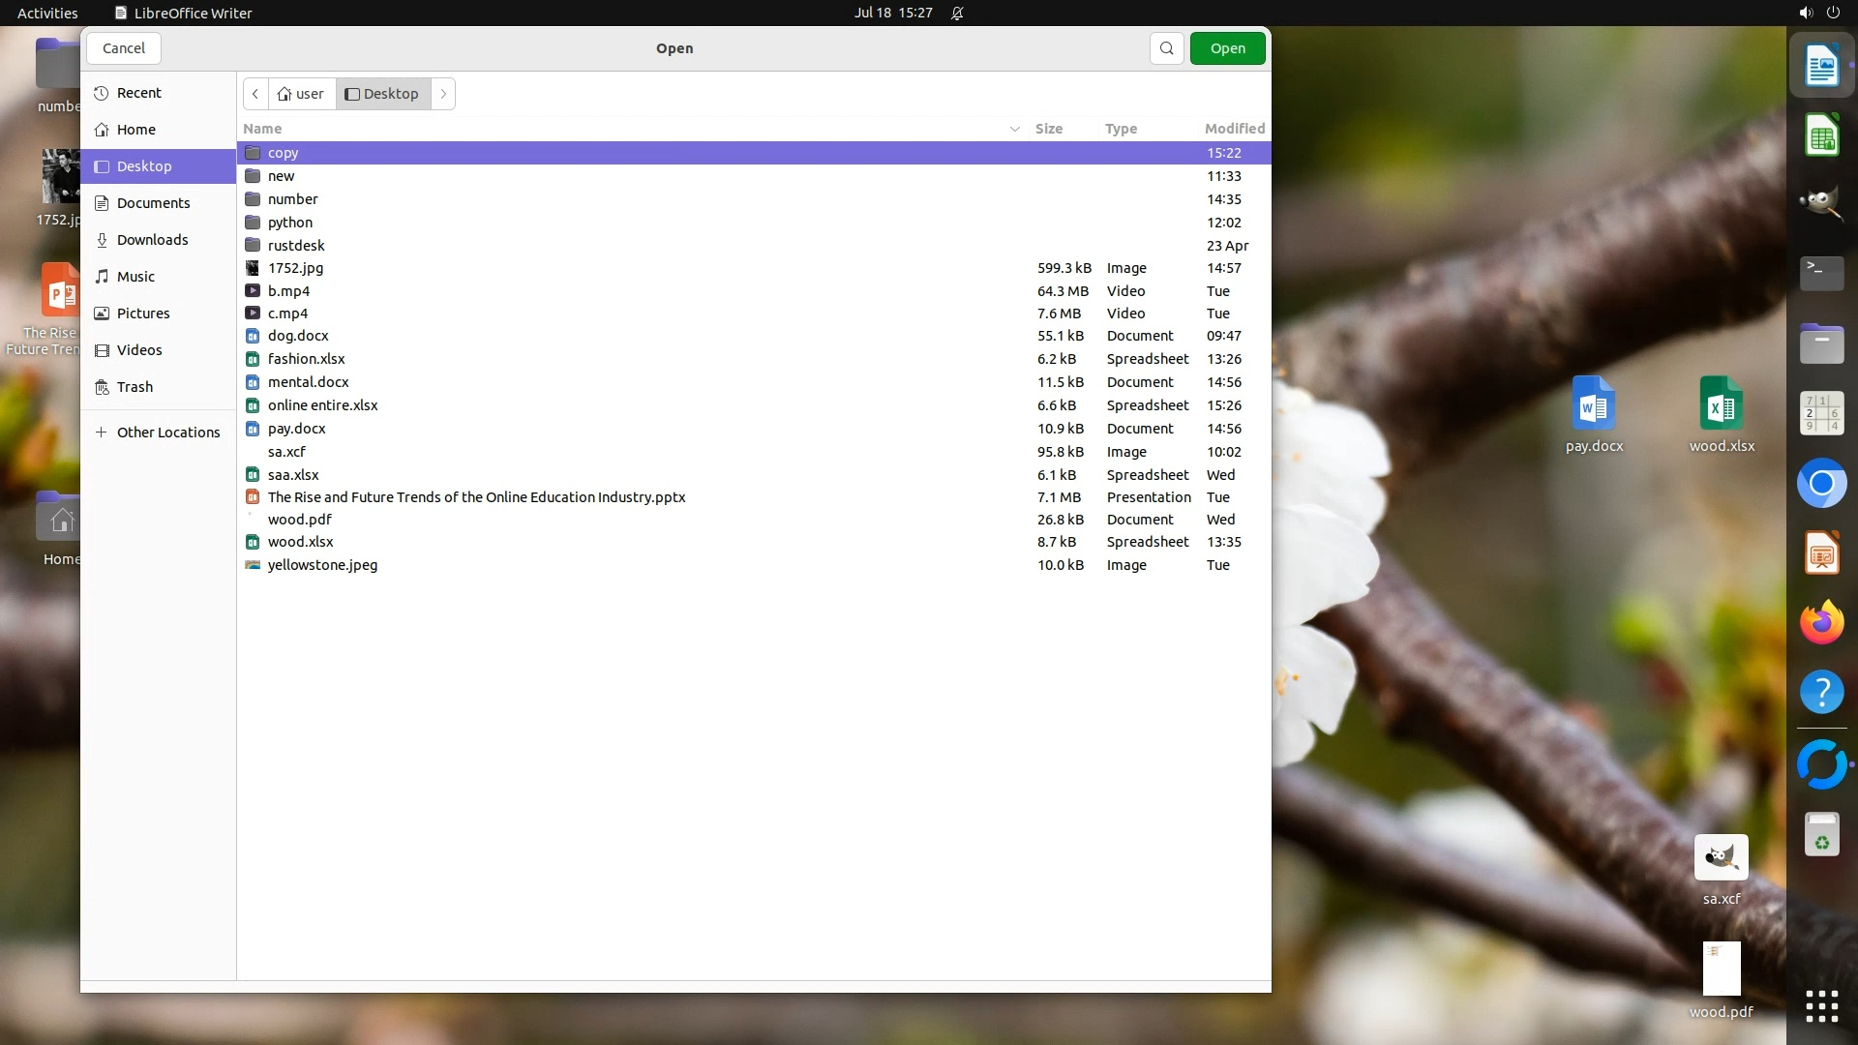Select the python folder
This screenshot has height=1045, width=1858.
coord(289,223)
